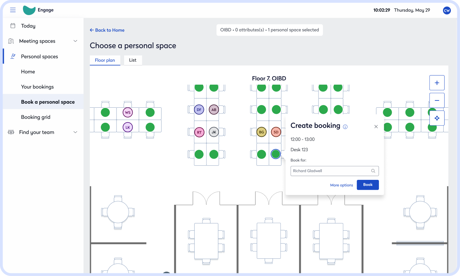Click the Meeting spaces building icon
This screenshot has height=276, width=460.
(x=11, y=41)
